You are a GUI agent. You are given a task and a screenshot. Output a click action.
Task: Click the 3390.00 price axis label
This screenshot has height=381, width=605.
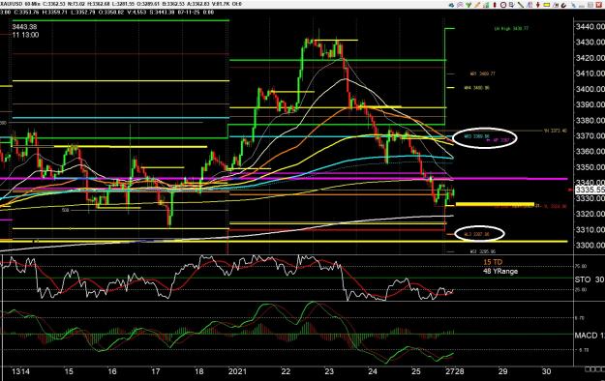[x=590, y=104]
